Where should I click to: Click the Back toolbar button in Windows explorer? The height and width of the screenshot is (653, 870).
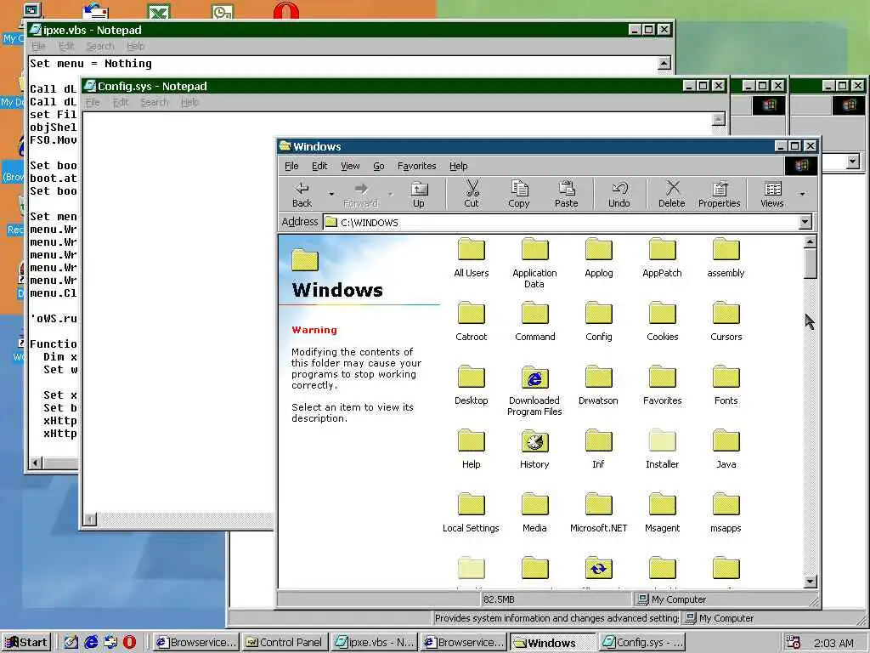302,195
